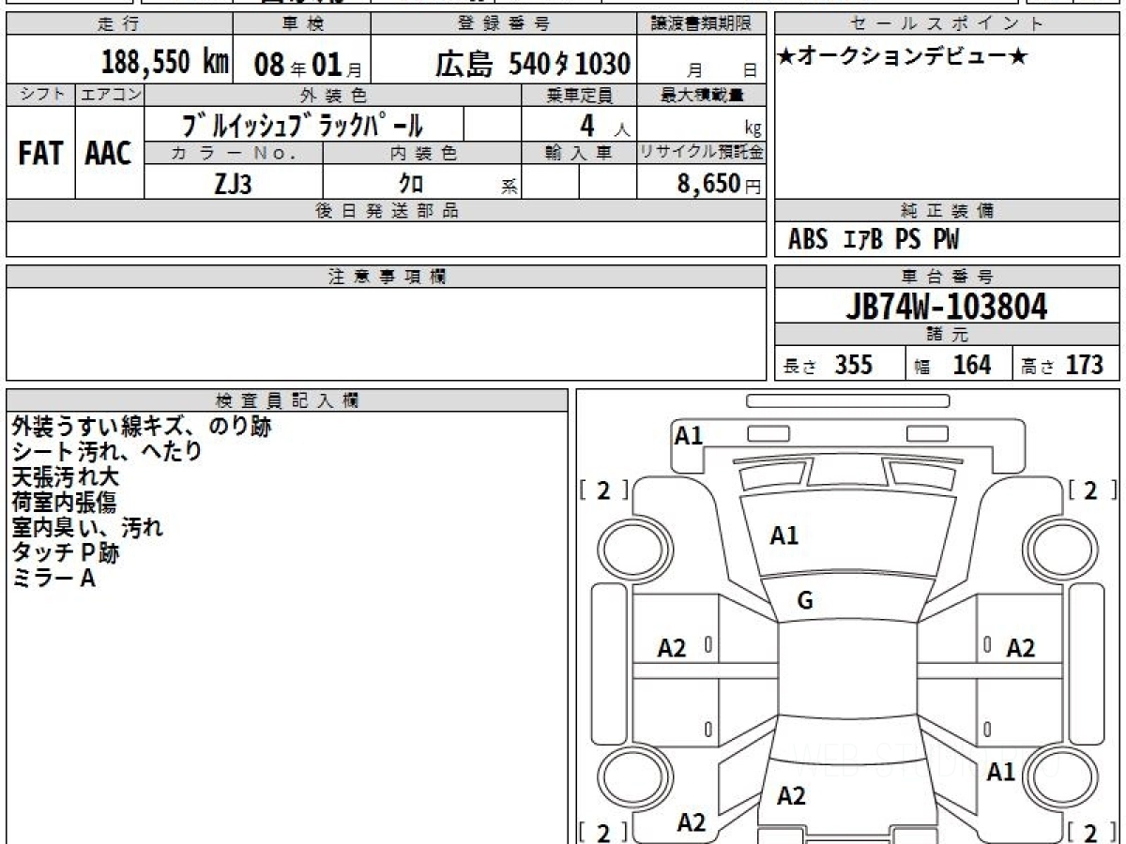Select the note 室内臭い、汚れ
Image resolution: width=1126 pixels, height=844 pixels.
point(87,528)
